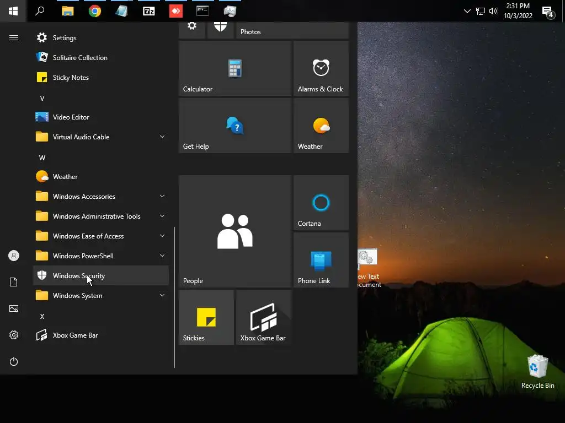Click the small shield Security tile
Image resolution: width=565 pixels, height=423 pixels.
point(220,30)
